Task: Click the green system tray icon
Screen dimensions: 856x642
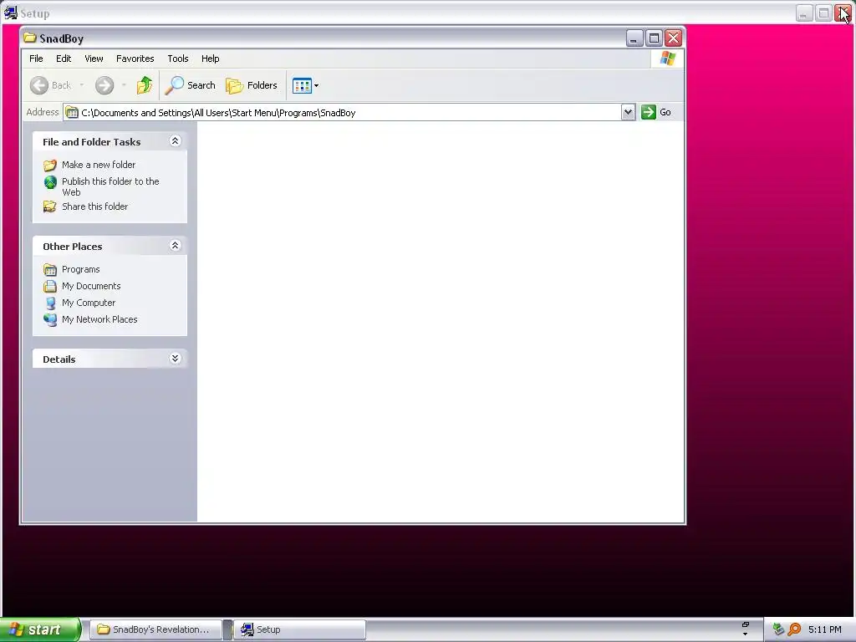Action: click(x=779, y=629)
